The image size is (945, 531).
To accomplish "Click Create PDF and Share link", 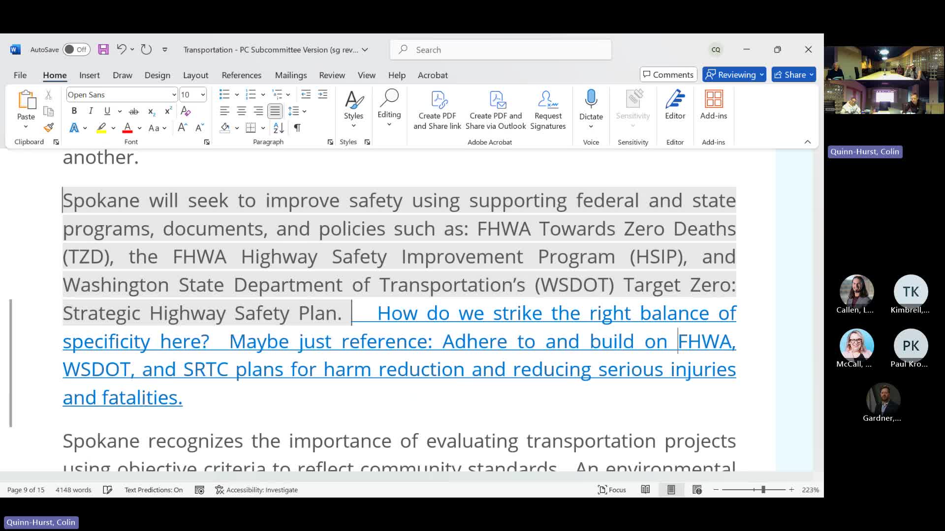I will (x=437, y=109).
